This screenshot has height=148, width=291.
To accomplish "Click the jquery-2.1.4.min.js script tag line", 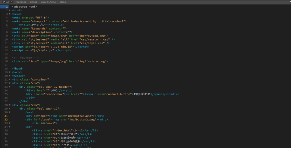I will 51,47.
